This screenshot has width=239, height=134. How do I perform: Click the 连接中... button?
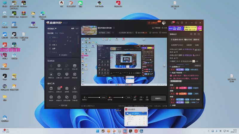(158, 98)
